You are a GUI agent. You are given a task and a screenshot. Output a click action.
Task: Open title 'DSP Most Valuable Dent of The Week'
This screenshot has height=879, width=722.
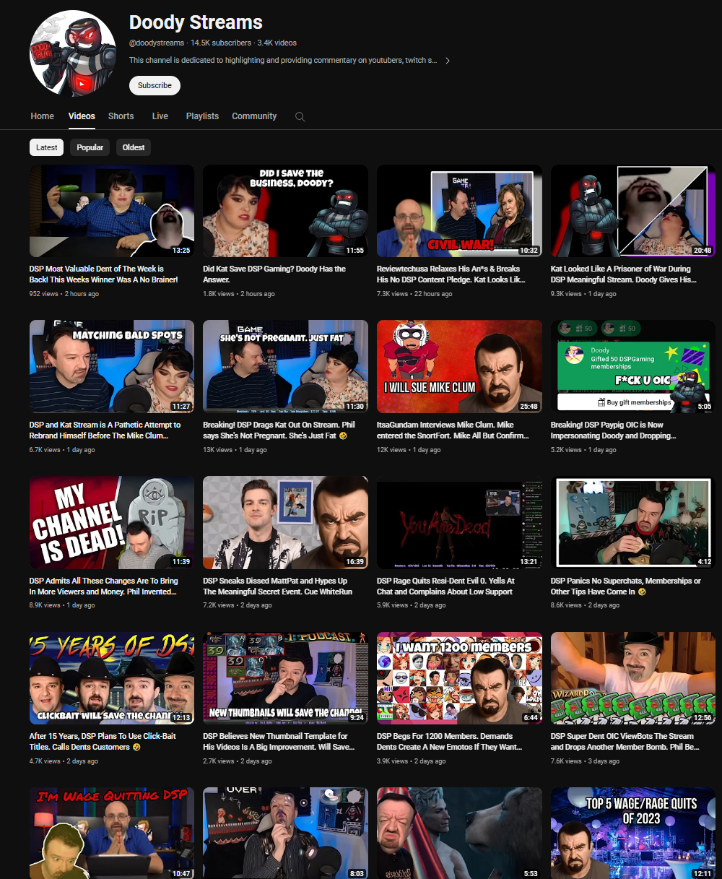(103, 274)
